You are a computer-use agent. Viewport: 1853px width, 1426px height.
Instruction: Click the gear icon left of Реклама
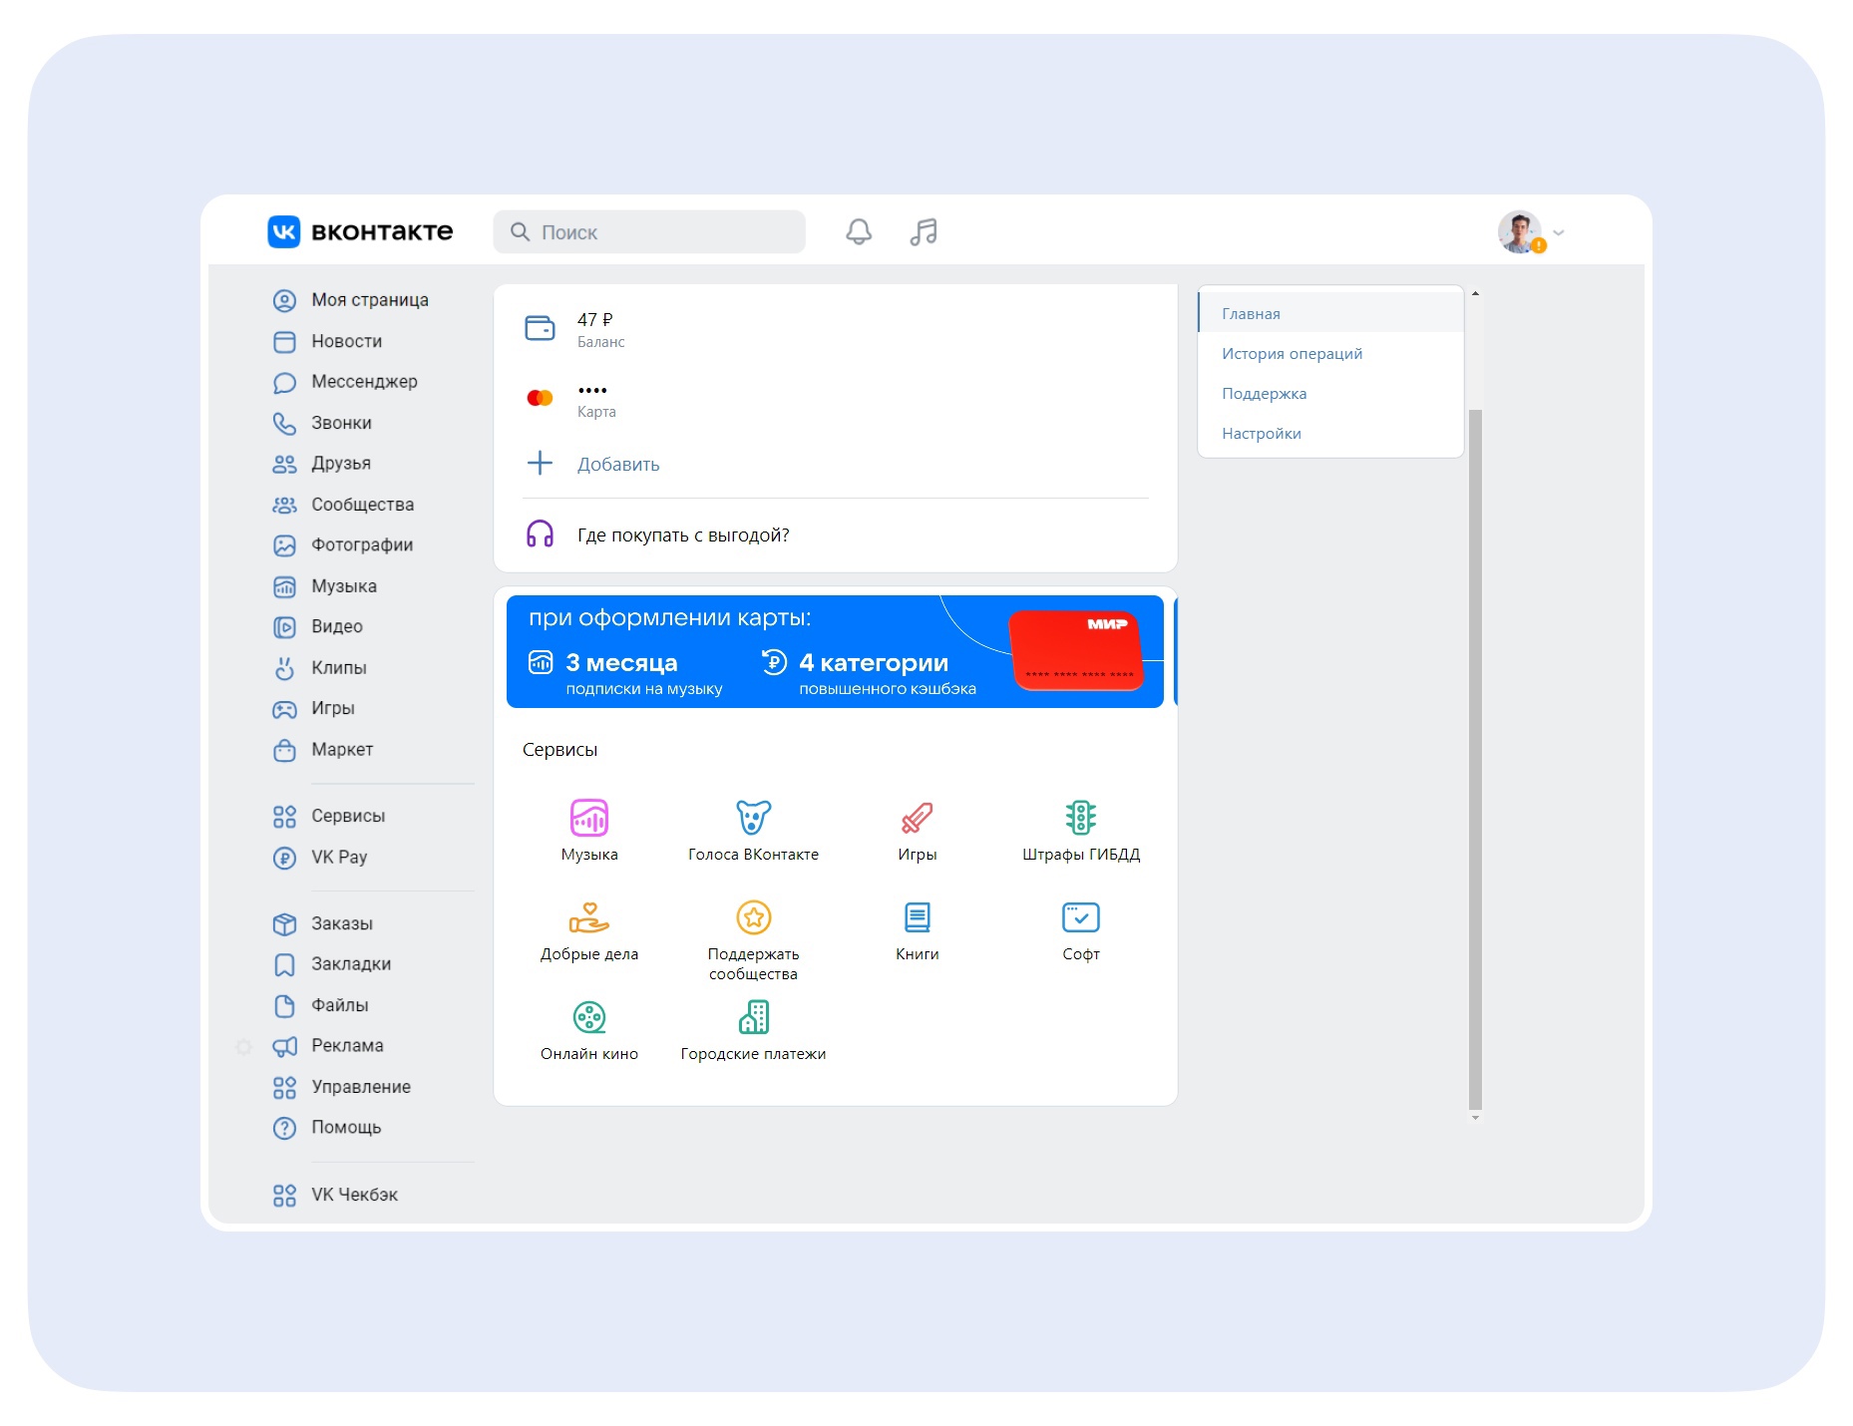point(244,1047)
